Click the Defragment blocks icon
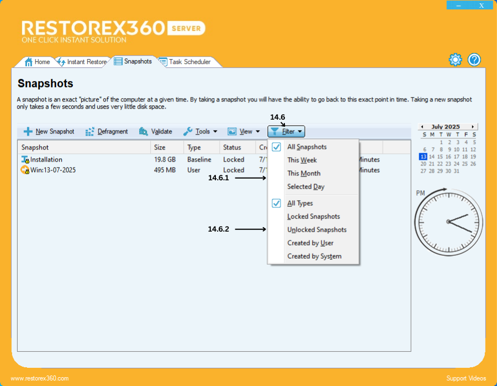Viewport: 497px width, 386px height. pyautogui.click(x=89, y=131)
